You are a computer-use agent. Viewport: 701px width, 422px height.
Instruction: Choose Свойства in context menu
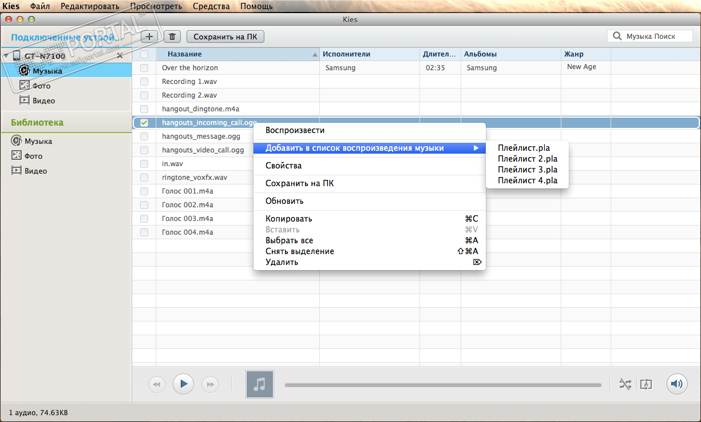(x=370, y=166)
